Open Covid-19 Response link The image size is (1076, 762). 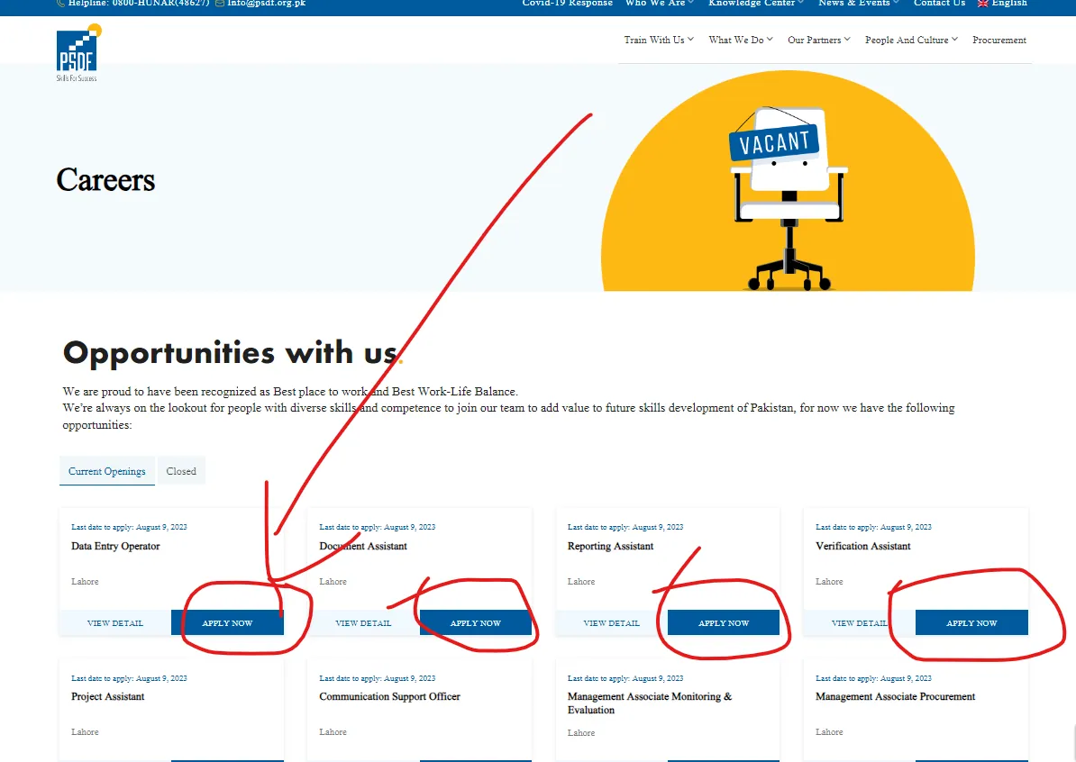568,3
